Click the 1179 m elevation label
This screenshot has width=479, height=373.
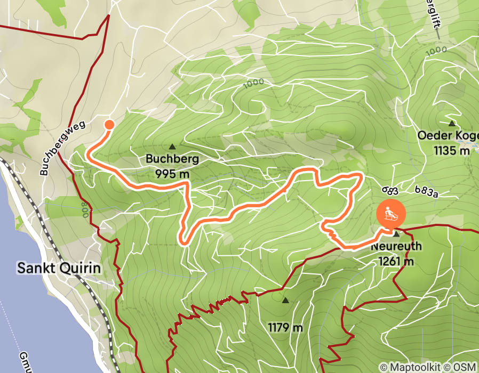285,328
